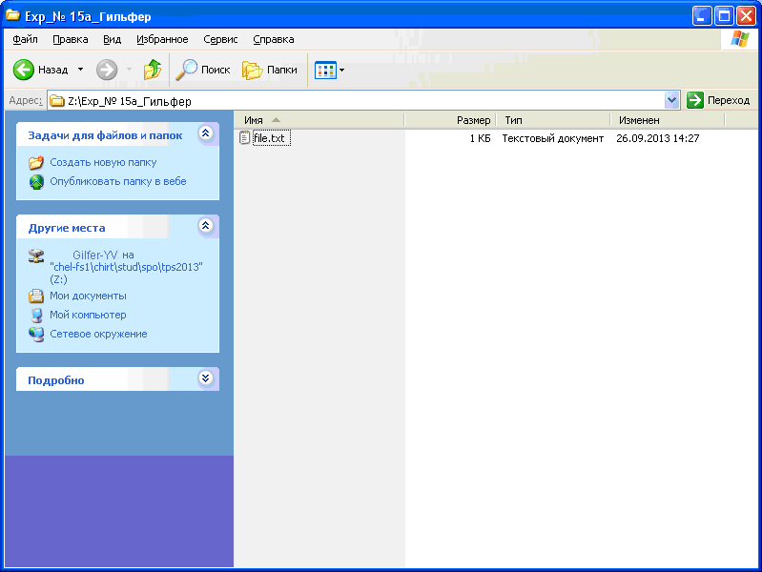The height and width of the screenshot is (572, 762).
Task: Minimize the Exp_№ 15a_Гильфер window
Action: [x=702, y=16]
